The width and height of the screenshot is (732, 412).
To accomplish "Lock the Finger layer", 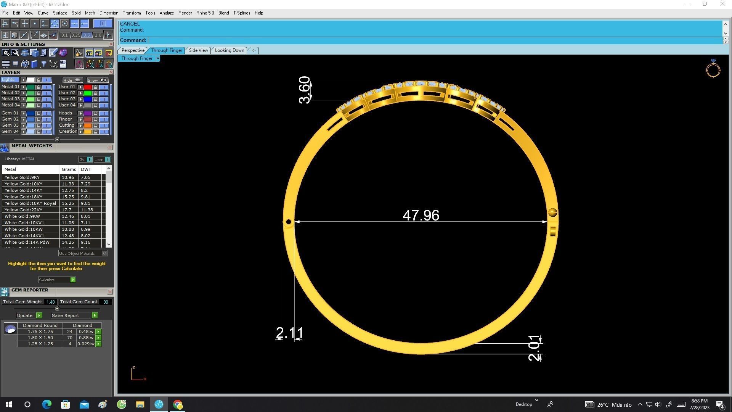I will [96, 119].
